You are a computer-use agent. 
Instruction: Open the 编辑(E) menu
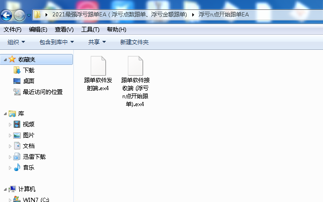pos(38,30)
